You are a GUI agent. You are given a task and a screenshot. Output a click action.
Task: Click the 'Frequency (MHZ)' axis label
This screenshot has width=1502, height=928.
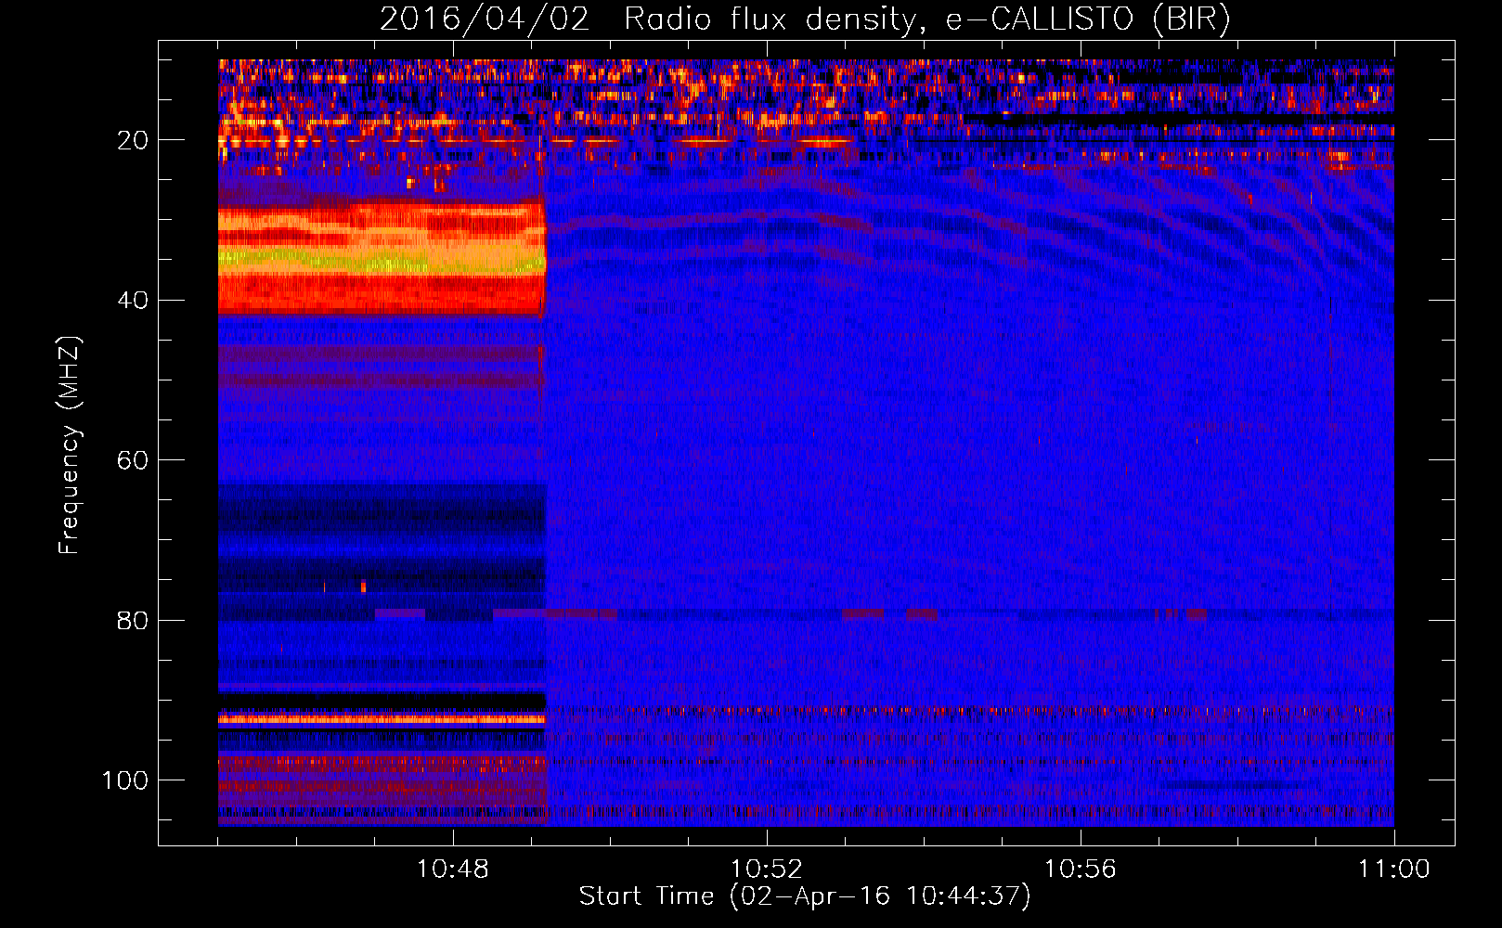click(x=70, y=445)
